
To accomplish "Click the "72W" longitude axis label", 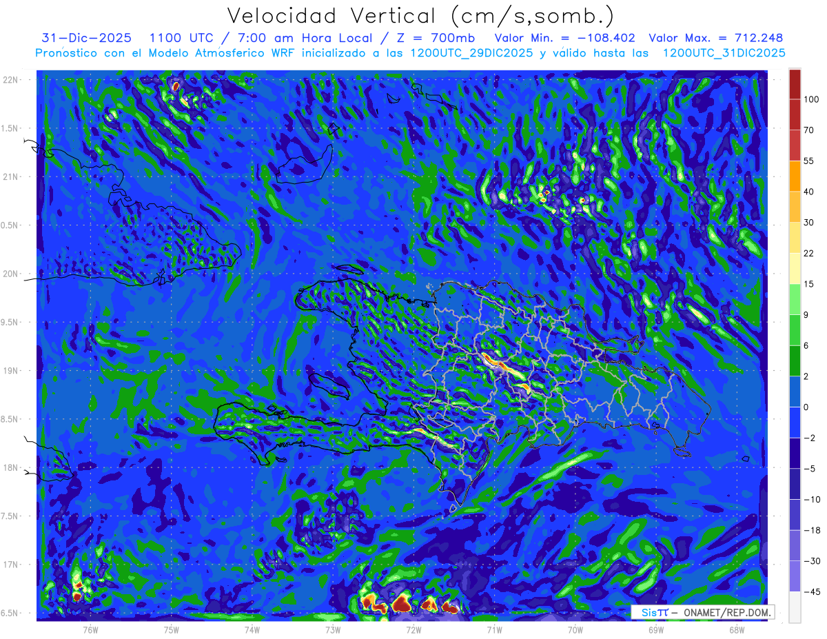I will (413, 630).
